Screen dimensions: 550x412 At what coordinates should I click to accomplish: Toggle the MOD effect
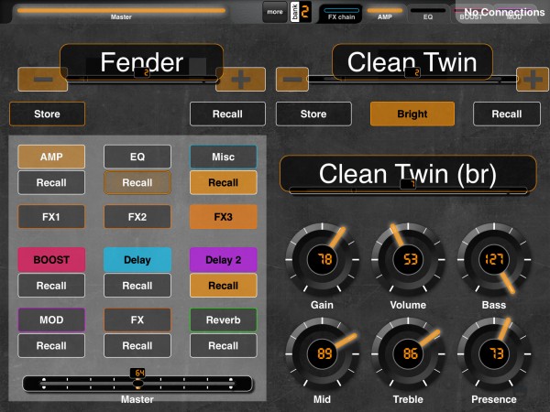click(x=51, y=320)
